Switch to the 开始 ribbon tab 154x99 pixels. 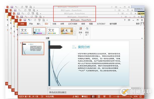(31, 24)
